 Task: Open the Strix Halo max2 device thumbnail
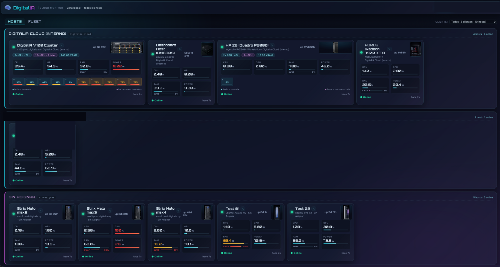[68, 212]
